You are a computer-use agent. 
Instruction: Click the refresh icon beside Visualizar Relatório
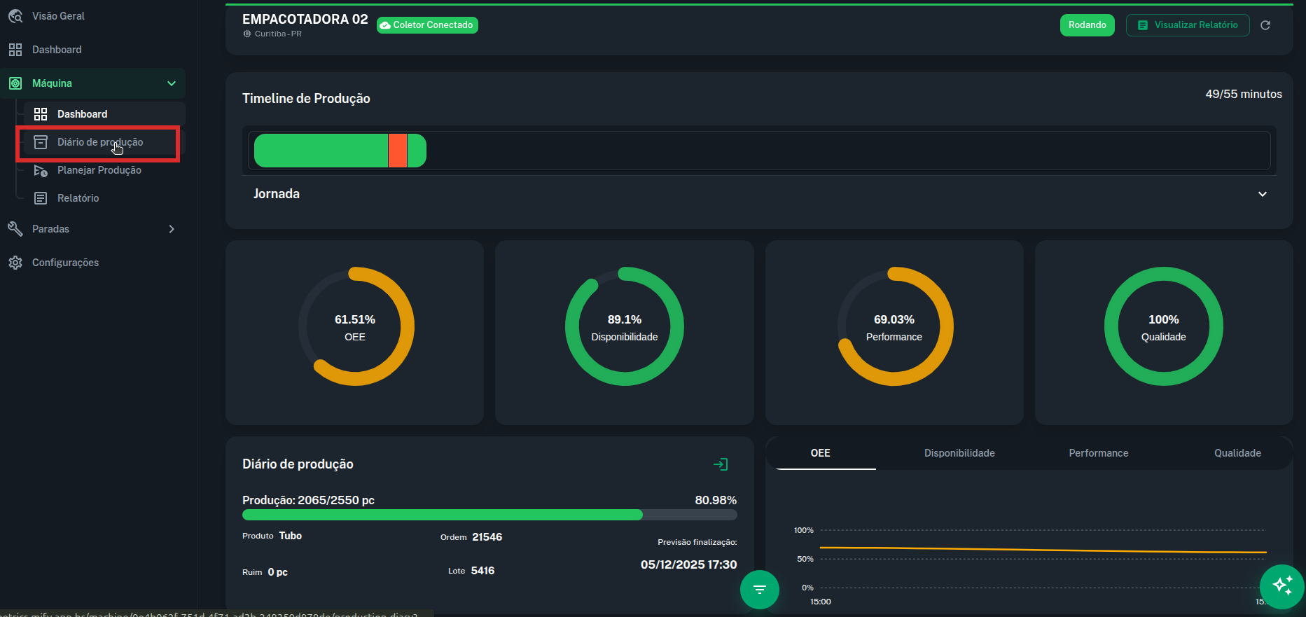pyautogui.click(x=1265, y=25)
